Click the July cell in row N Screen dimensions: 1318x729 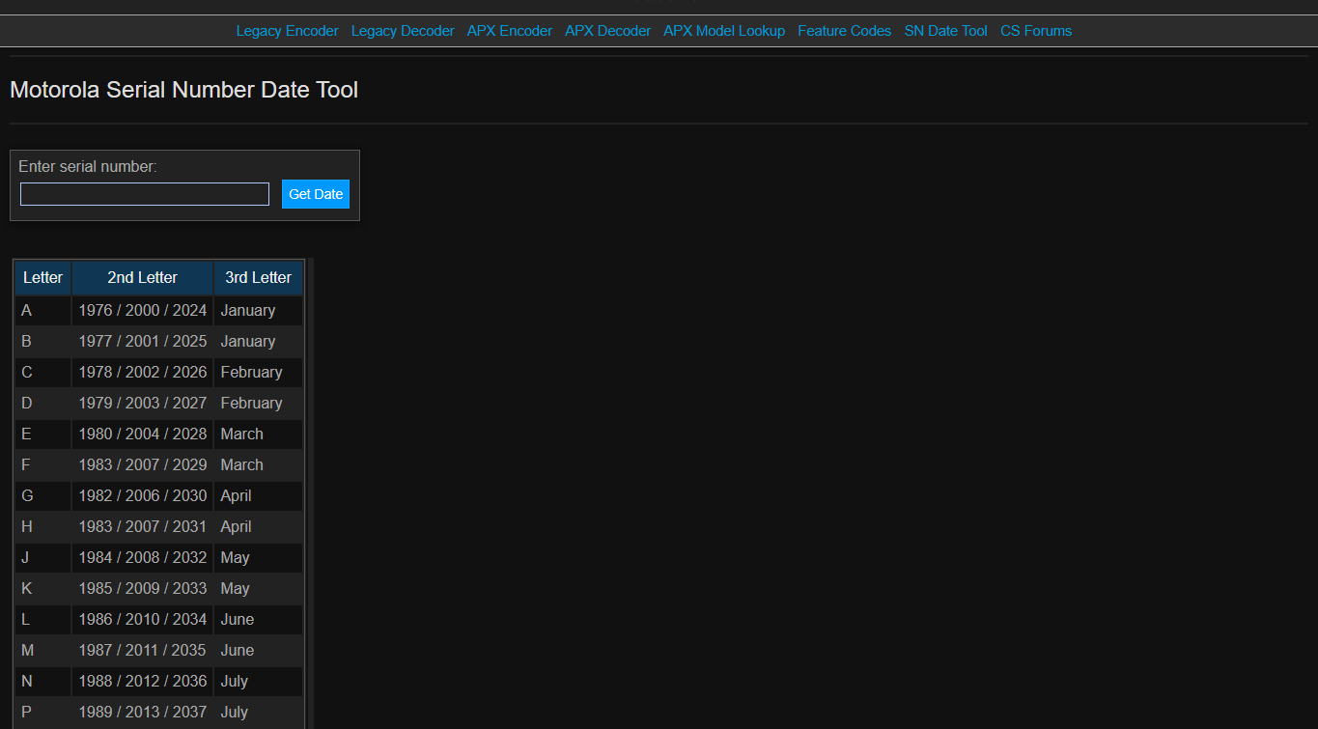click(259, 682)
